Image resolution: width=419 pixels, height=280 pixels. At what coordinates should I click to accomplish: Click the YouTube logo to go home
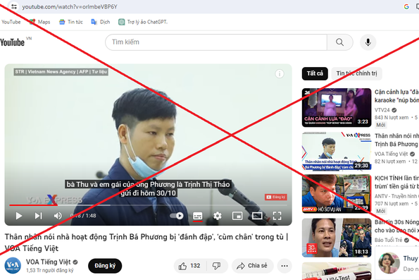point(12,42)
